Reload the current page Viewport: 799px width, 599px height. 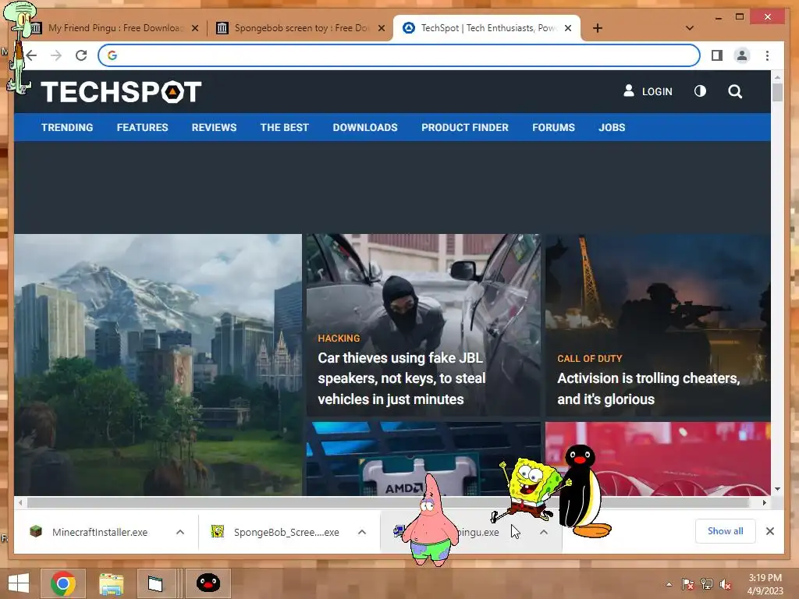coord(81,55)
